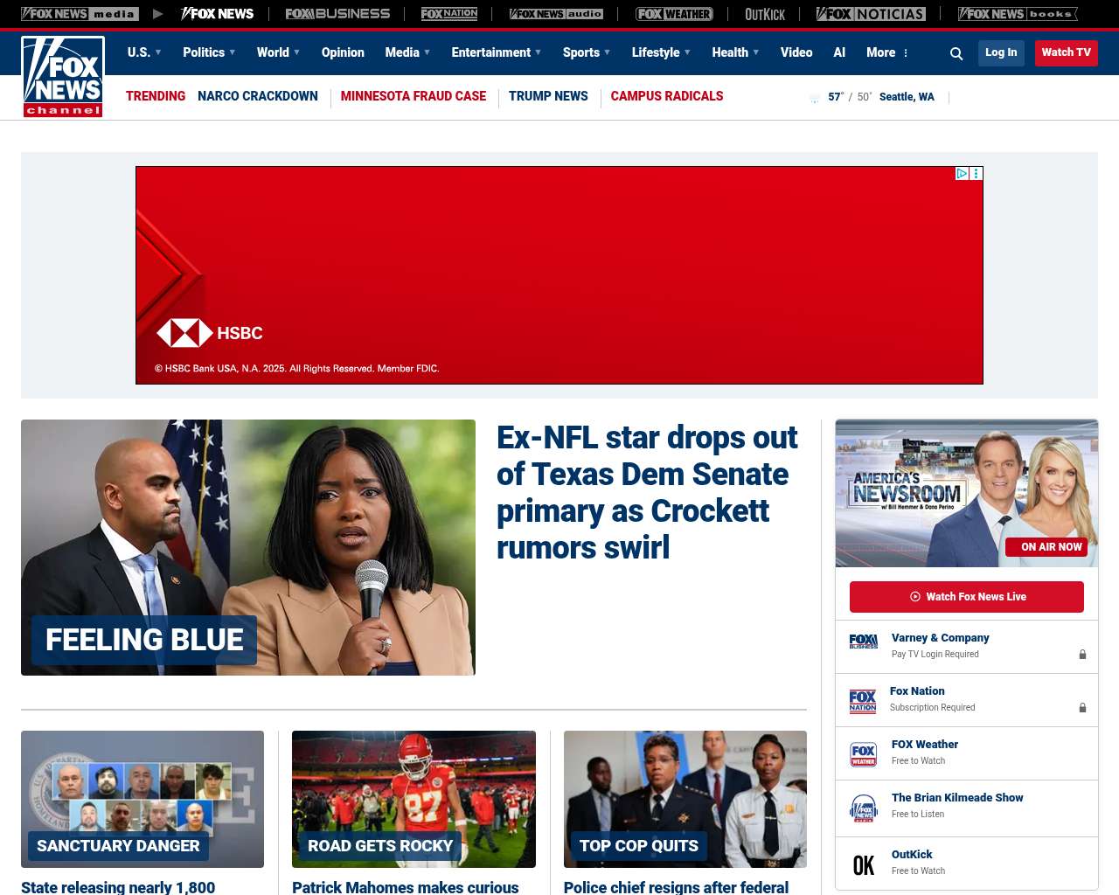Click the 'Free to Listen' text
The height and width of the screenshot is (895, 1119).
[918, 815]
